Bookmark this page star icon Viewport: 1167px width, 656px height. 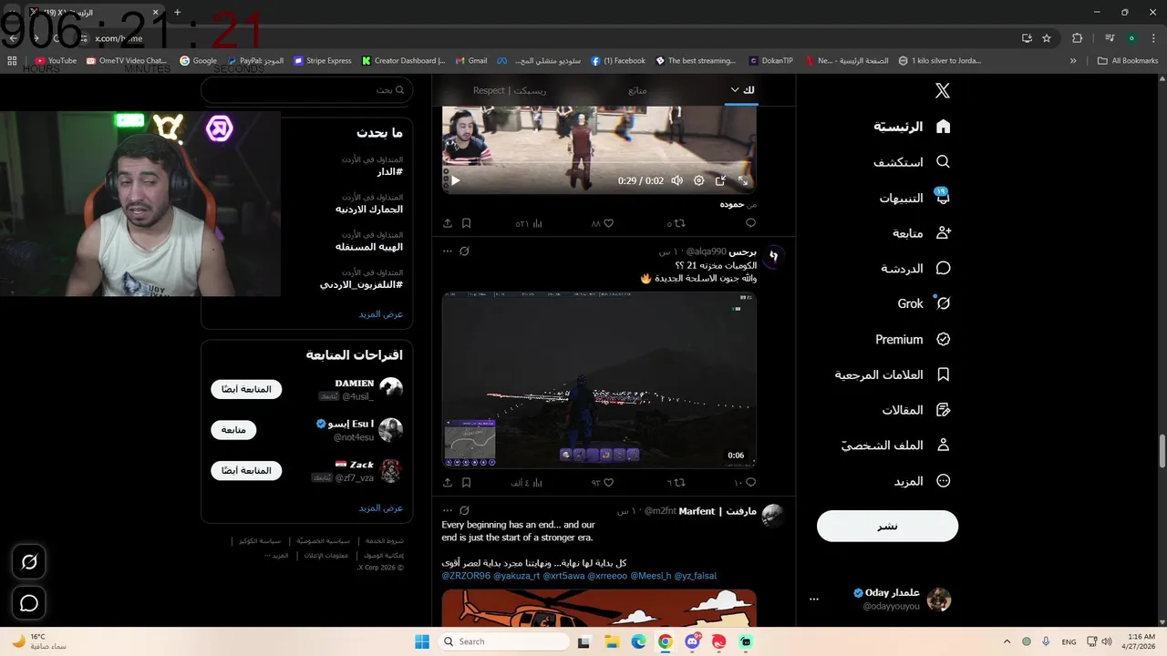tap(1047, 38)
